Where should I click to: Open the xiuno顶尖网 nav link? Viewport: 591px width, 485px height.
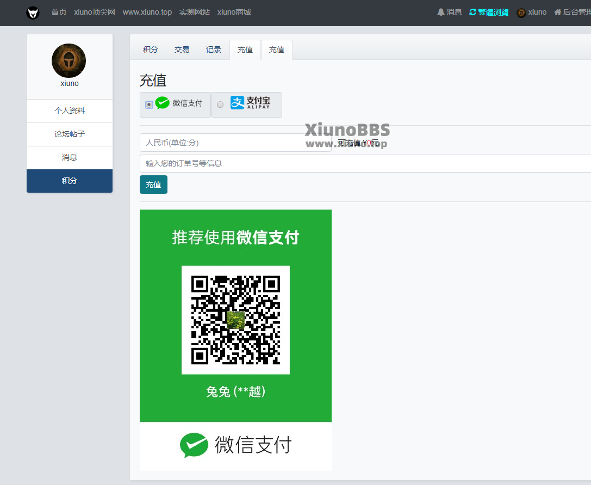[95, 12]
